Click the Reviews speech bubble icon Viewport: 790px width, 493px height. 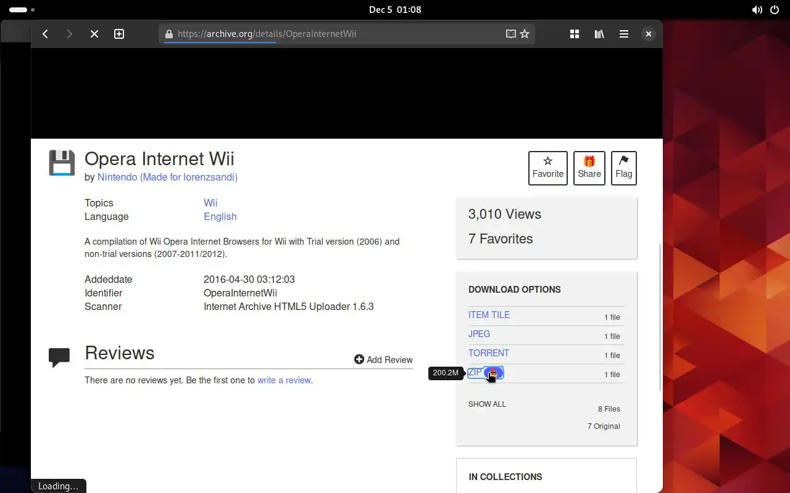(59, 358)
